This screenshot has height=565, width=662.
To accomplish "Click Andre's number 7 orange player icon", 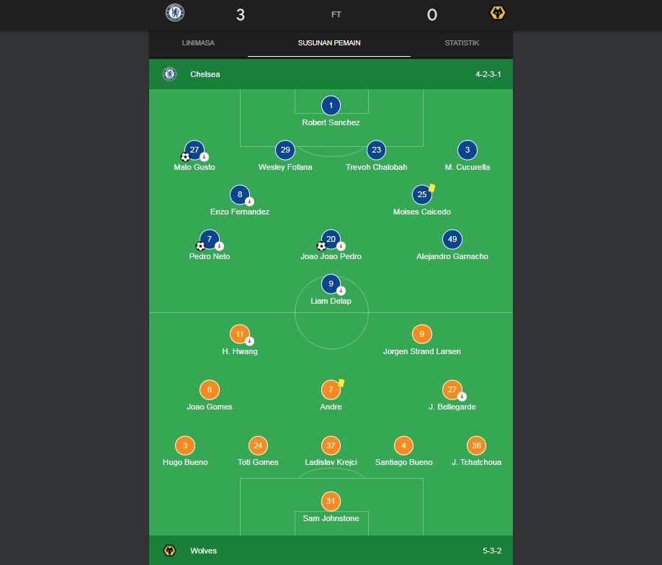I will coord(331,389).
